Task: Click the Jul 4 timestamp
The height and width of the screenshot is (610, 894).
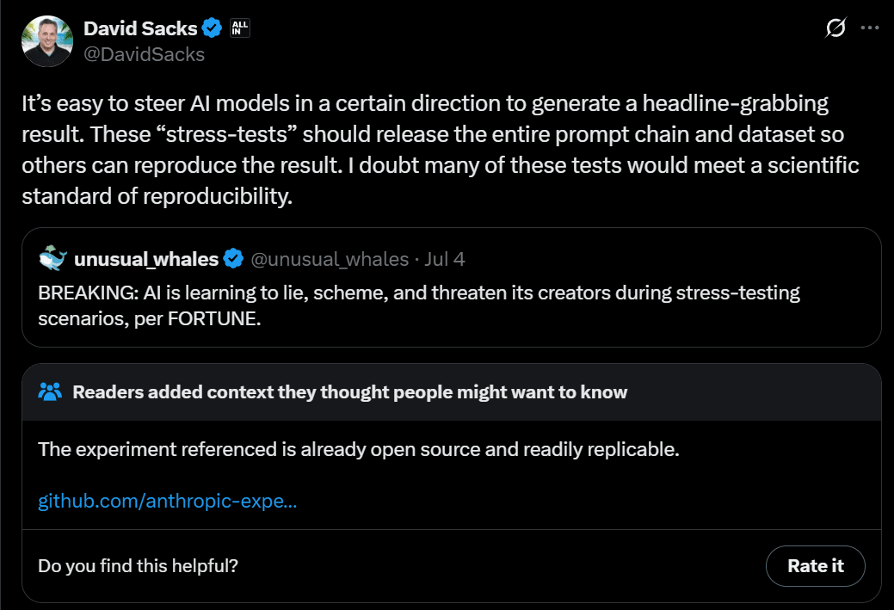Action: point(444,259)
